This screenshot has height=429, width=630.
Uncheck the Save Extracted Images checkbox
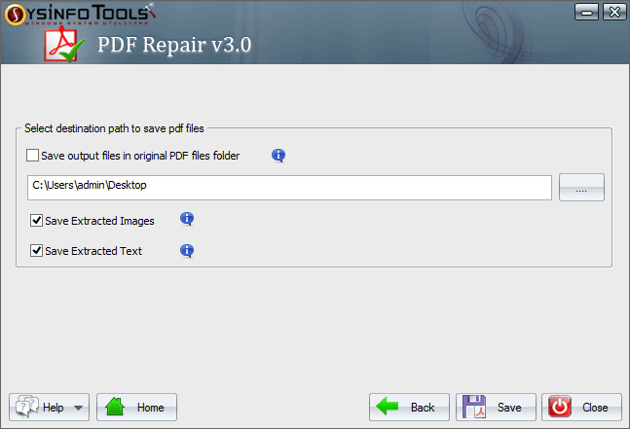click(x=37, y=221)
